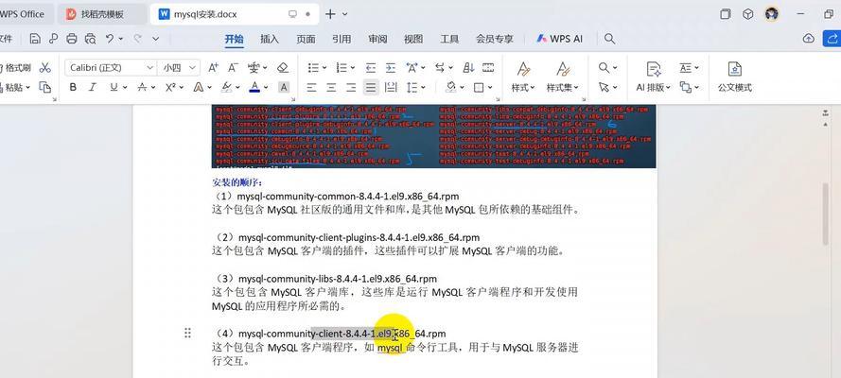Viewport: 841px width, 378px height.
Task: Switch to the 审阅 ribbon tab
Action: (x=377, y=39)
